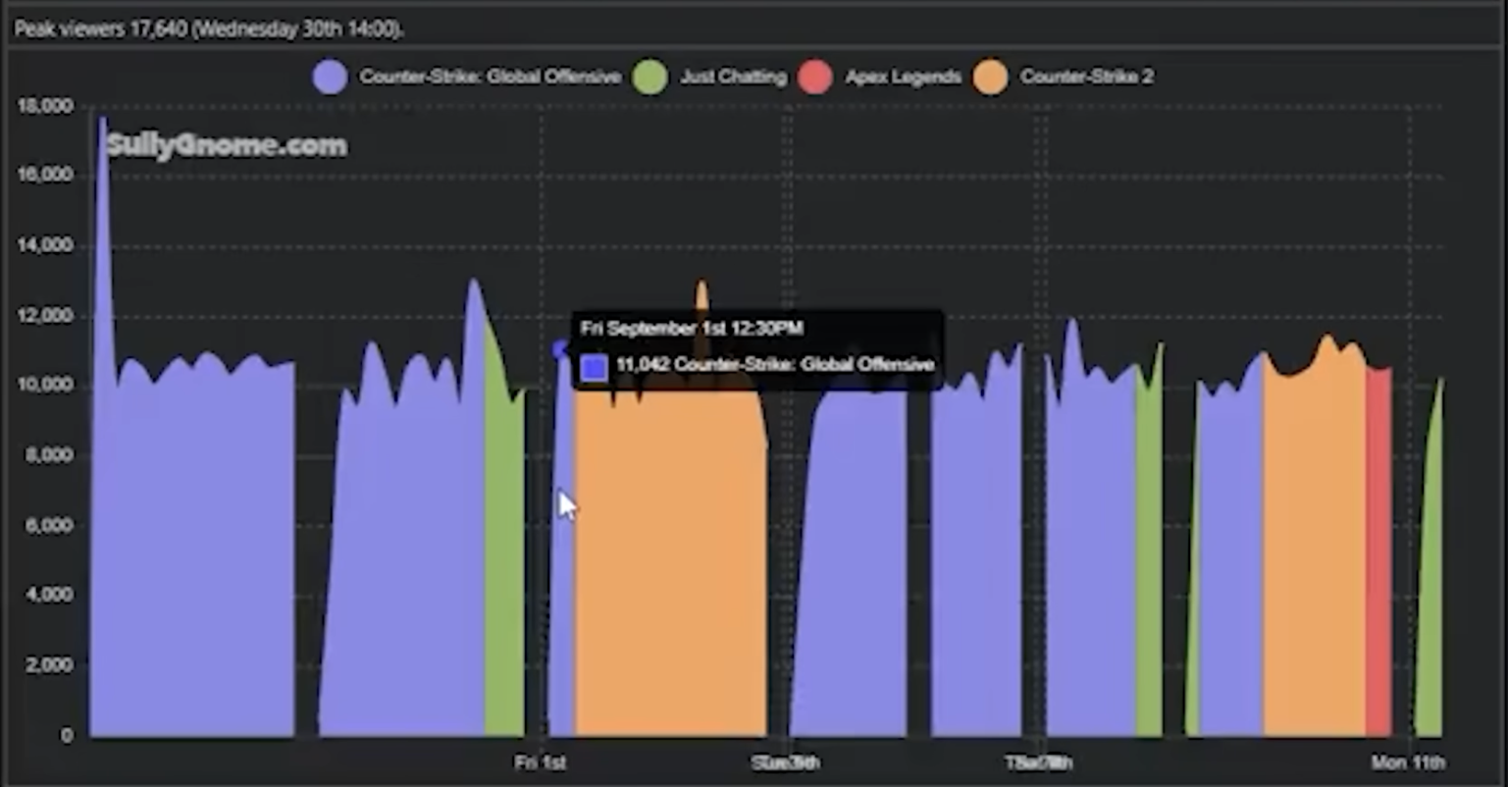Click the 6,000 y-axis label
The height and width of the screenshot is (787, 1508).
coord(50,525)
